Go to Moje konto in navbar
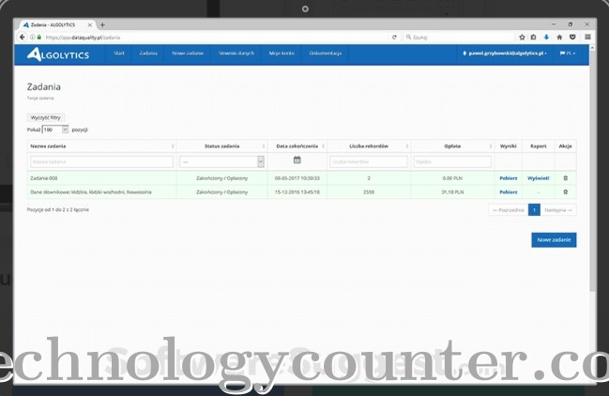 pos(281,54)
